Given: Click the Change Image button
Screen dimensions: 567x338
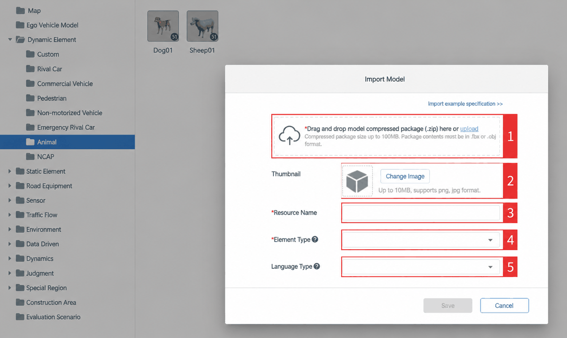Looking at the screenshot, I should (x=405, y=176).
